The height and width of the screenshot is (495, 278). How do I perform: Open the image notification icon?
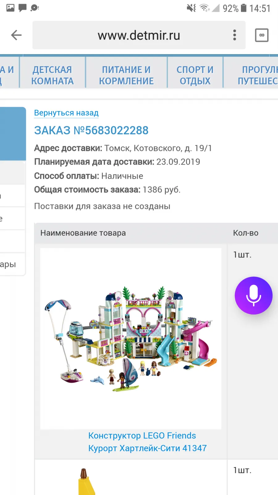[11, 8]
